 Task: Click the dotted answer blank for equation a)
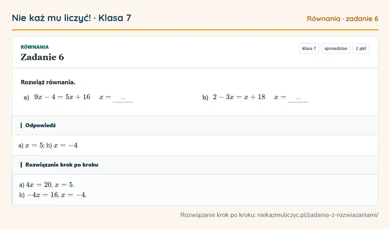tap(123, 99)
